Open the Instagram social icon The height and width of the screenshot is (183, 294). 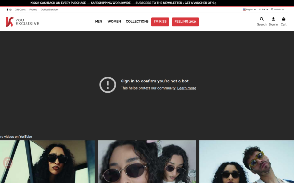pyautogui.click(x=10, y=10)
